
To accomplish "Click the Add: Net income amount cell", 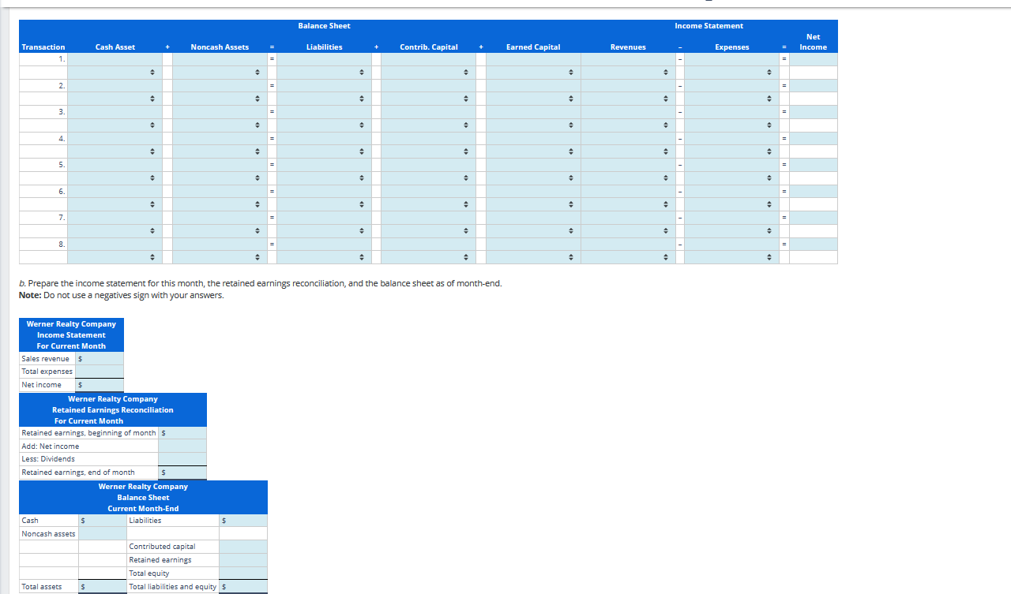I will click(183, 446).
